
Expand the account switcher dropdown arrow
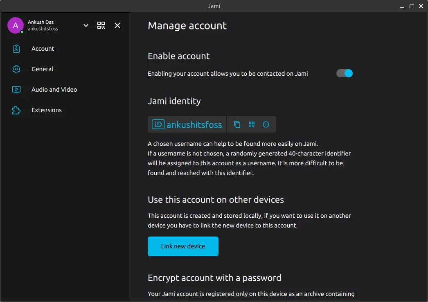coord(86,25)
